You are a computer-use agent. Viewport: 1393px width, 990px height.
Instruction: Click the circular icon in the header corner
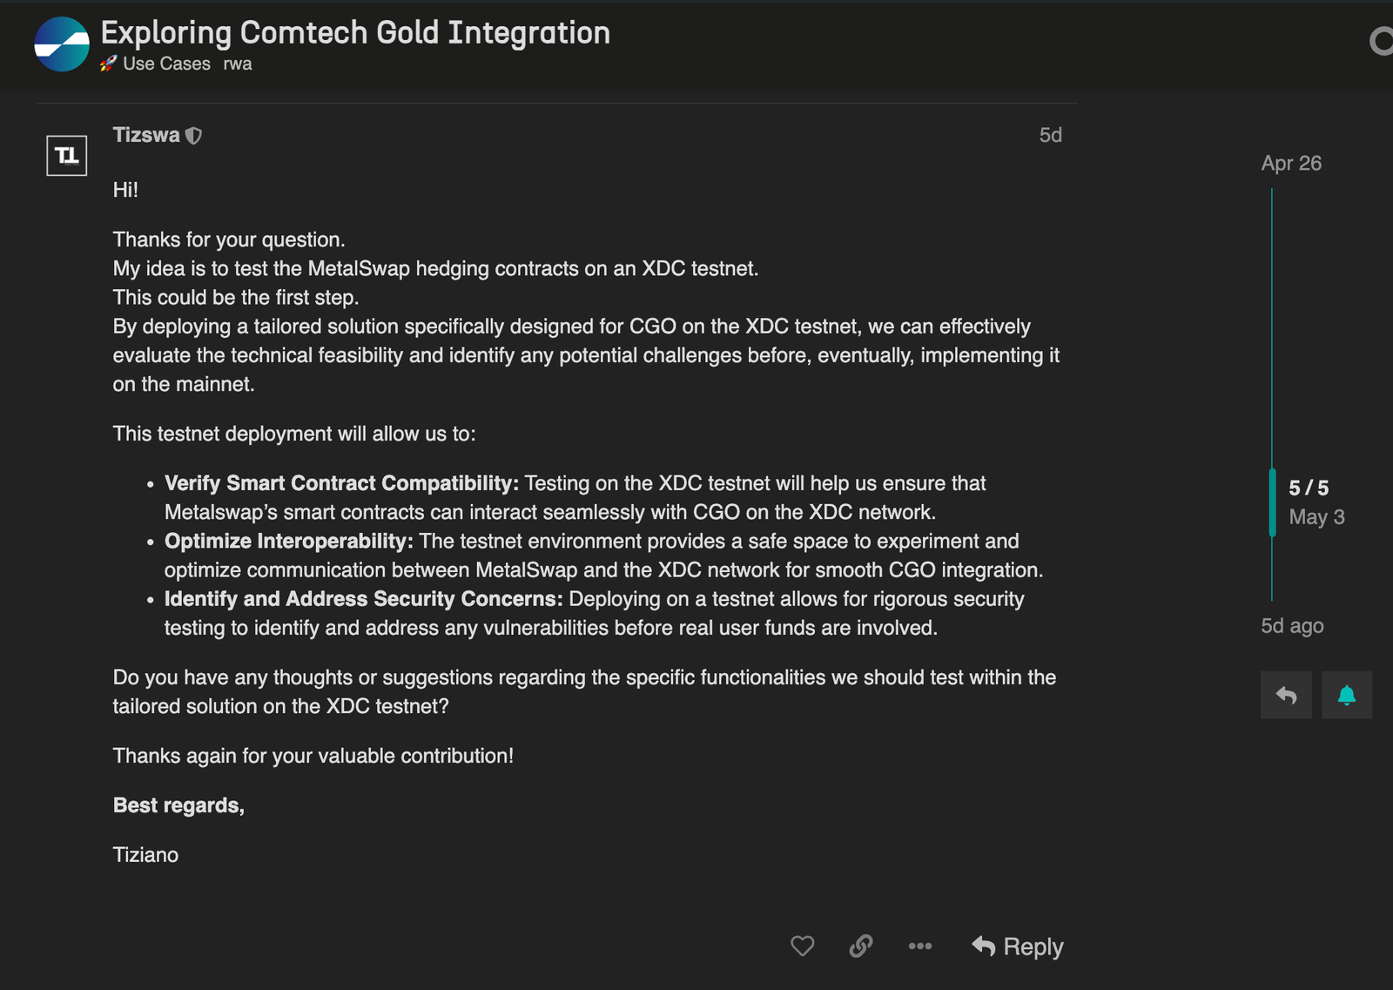coord(1382,41)
